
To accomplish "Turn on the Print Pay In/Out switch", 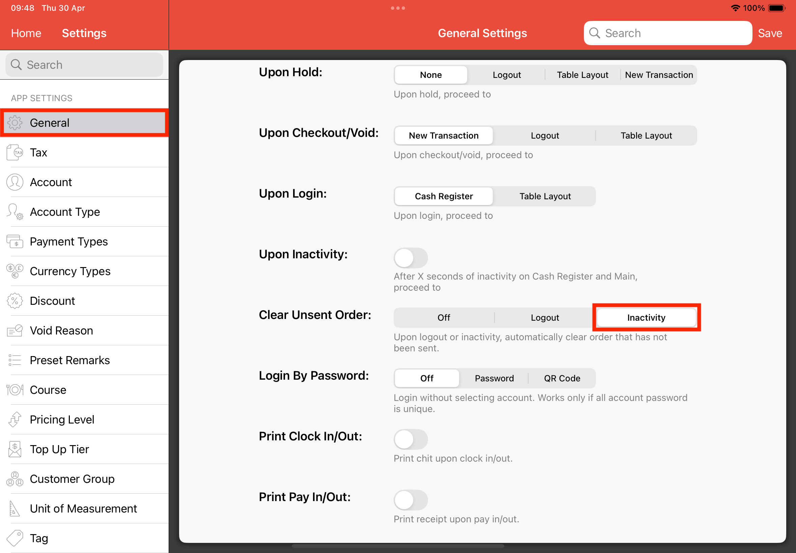I will (411, 500).
